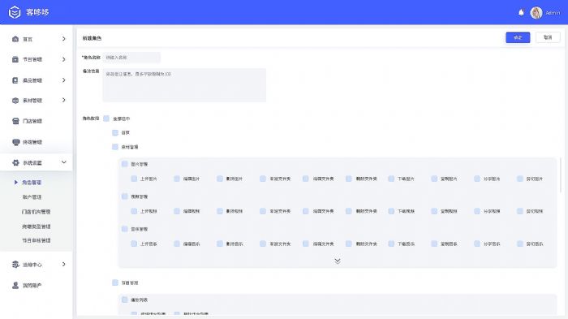This screenshot has height=319, width=568.
Task: Check the 全部选中 select-all checkbox
Action: coord(106,119)
